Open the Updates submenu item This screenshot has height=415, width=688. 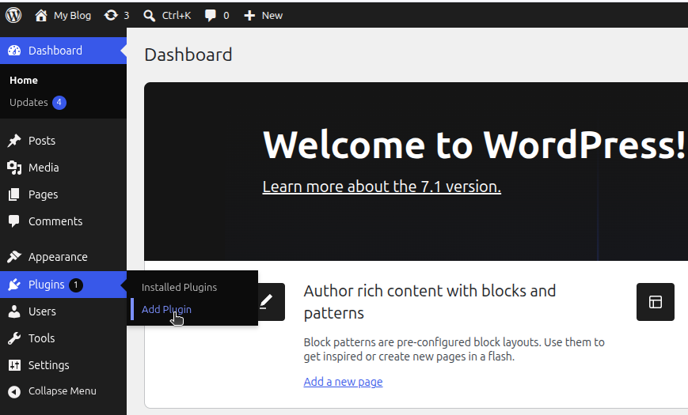(x=29, y=103)
